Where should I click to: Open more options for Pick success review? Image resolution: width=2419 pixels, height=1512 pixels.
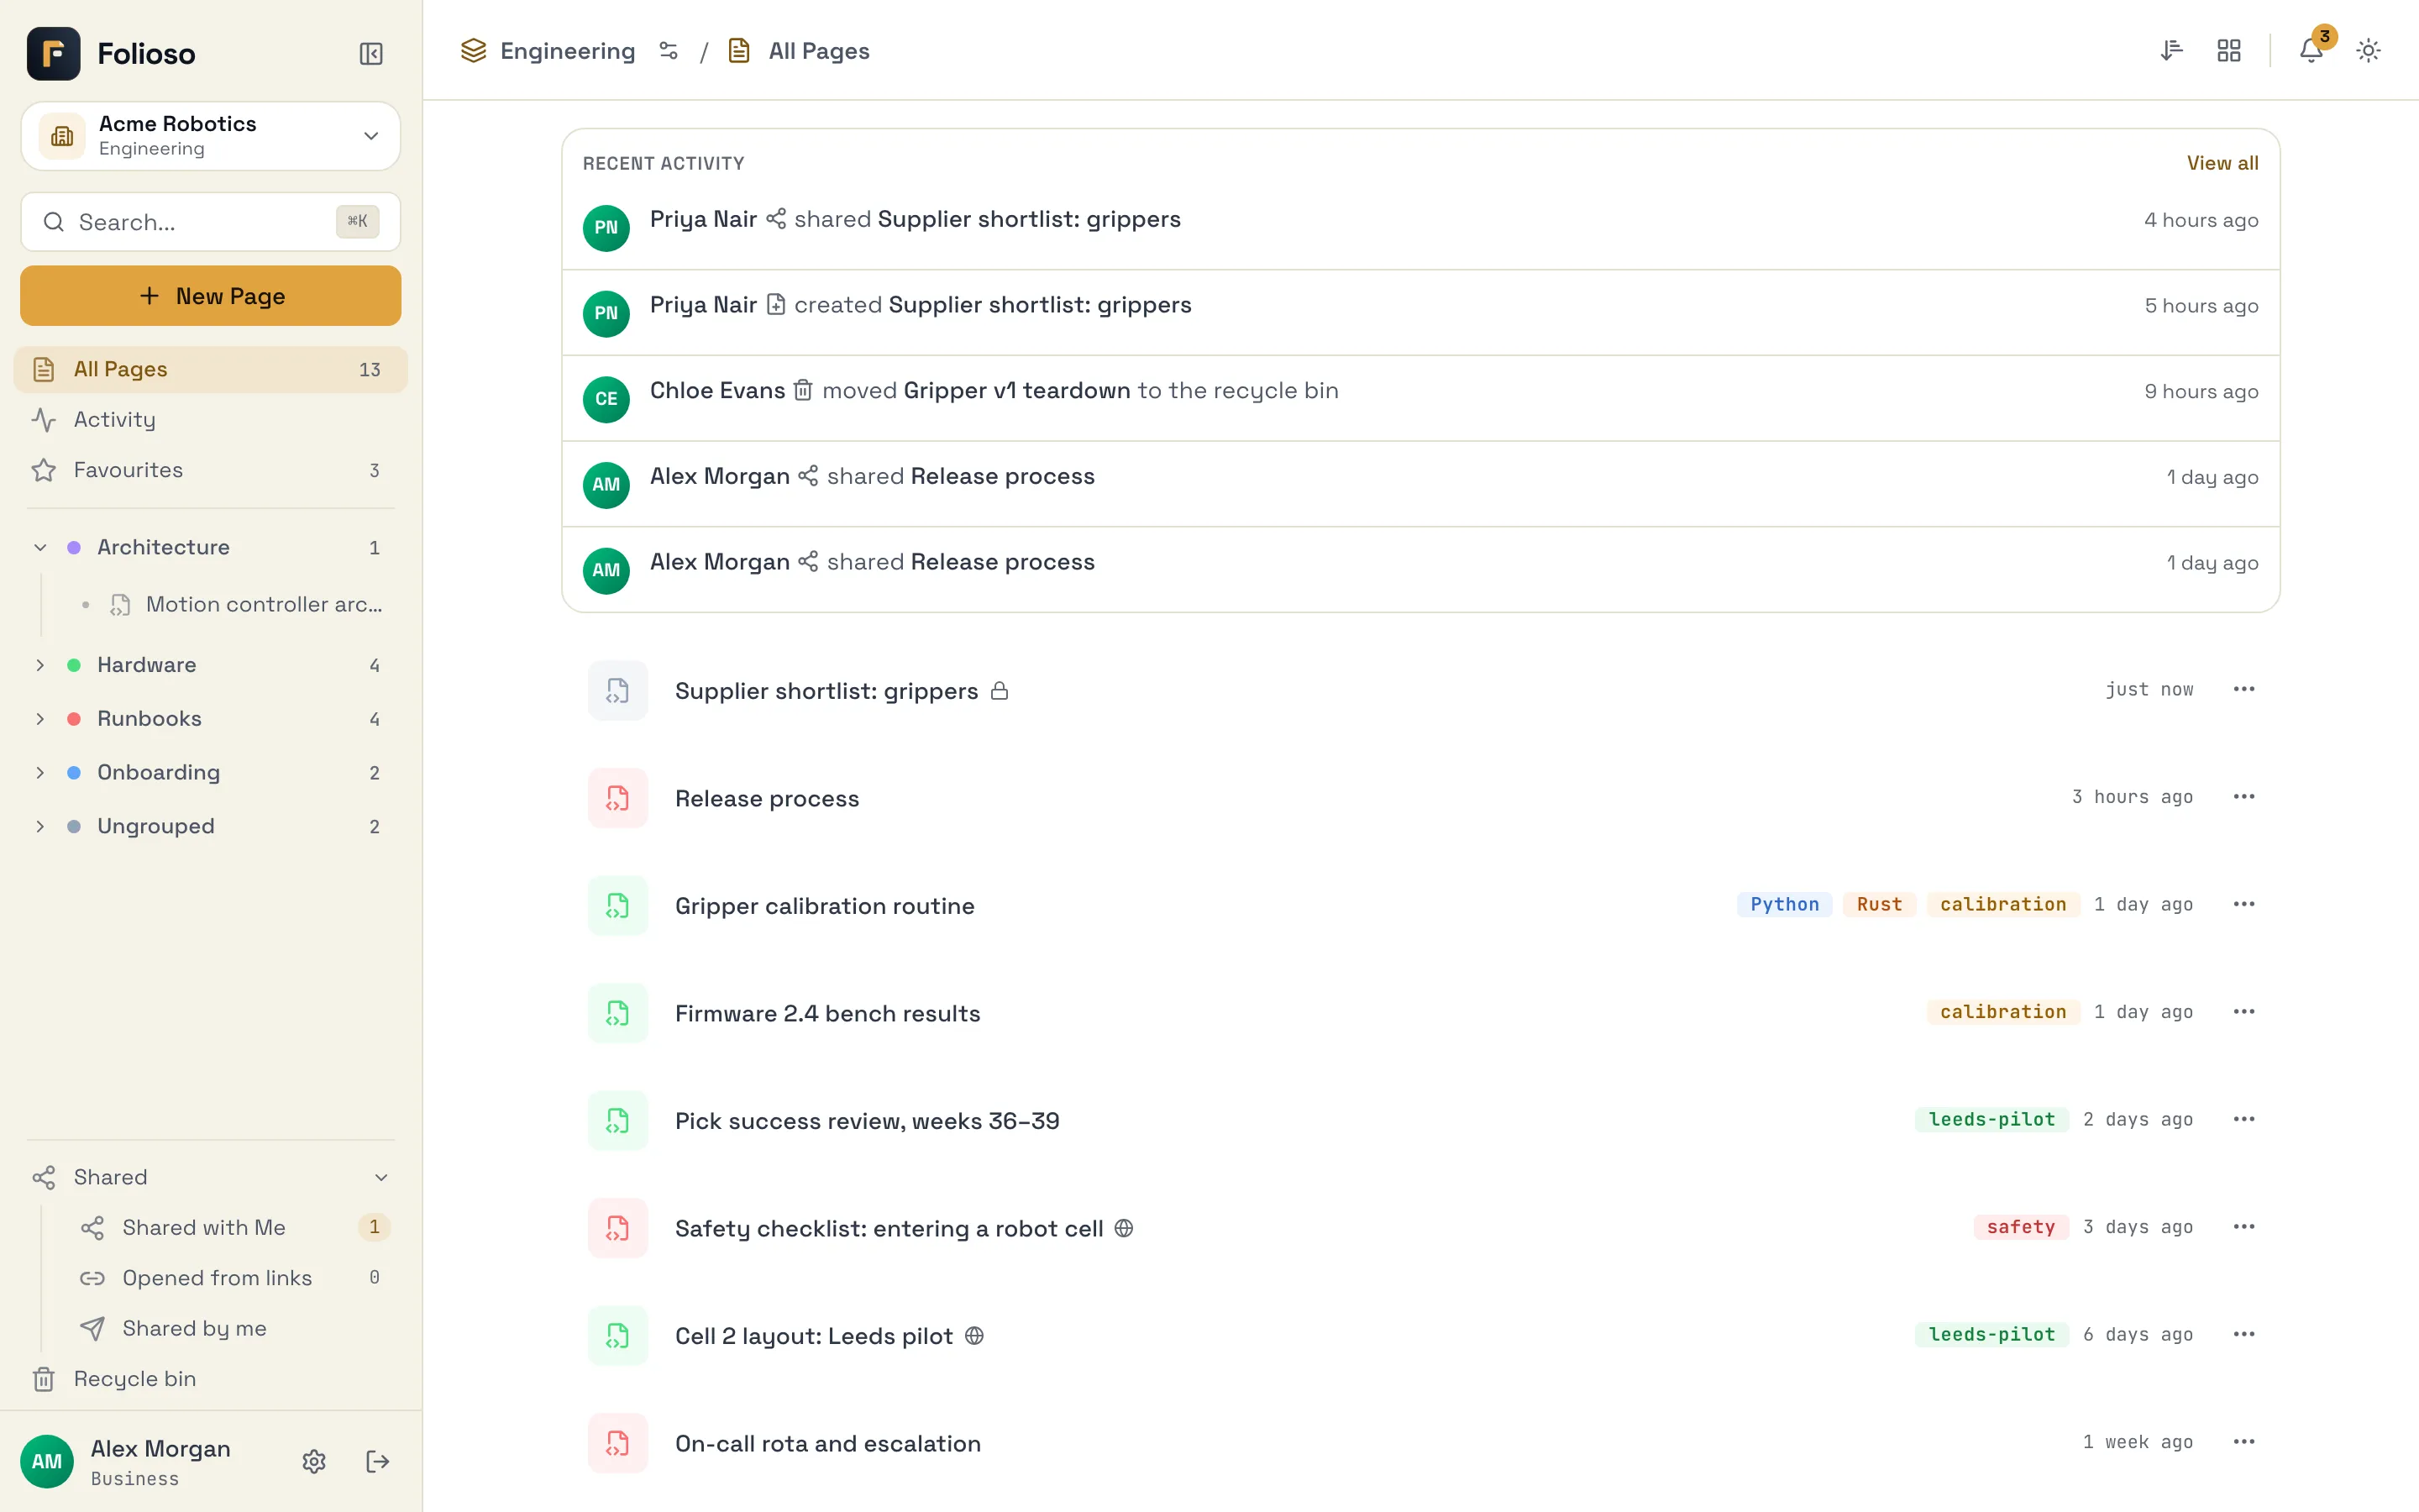click(2244, 1119)
